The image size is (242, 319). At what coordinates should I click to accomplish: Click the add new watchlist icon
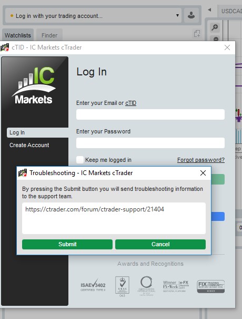[x=197, y=34]
